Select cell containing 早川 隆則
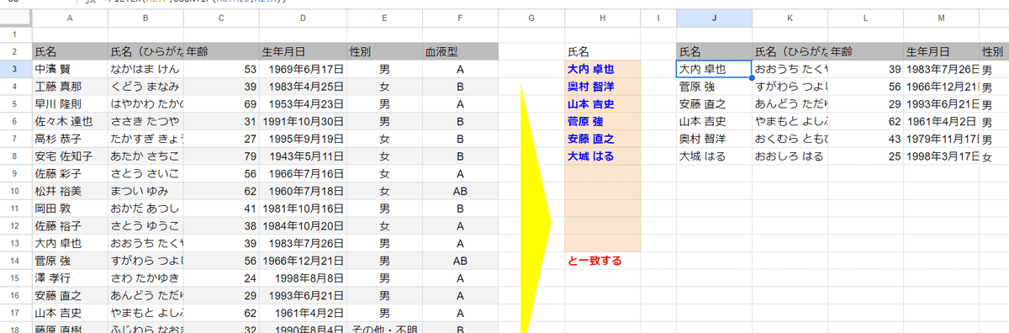This screenshot has height=333, width=1009. click(69, 103)
